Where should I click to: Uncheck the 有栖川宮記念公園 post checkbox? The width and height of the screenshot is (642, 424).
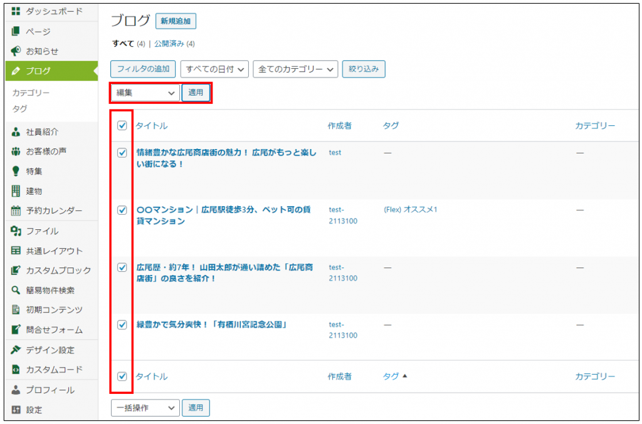[122, 324]
